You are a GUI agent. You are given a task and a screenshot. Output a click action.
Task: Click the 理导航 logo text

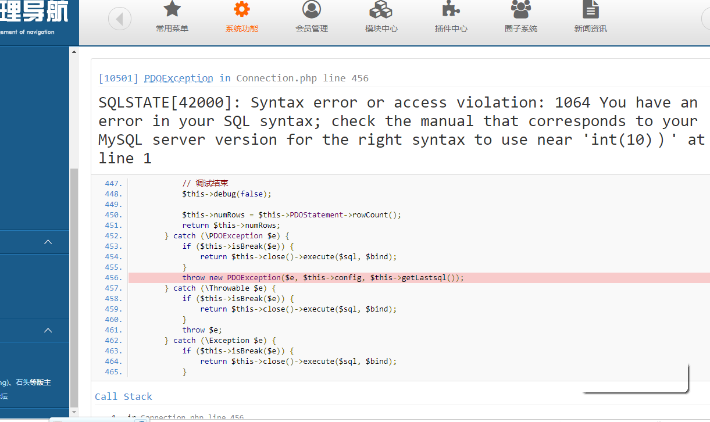34,12
